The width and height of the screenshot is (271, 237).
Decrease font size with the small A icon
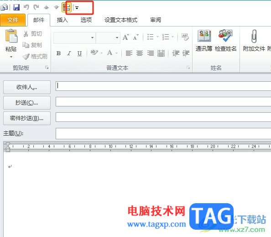136,37
